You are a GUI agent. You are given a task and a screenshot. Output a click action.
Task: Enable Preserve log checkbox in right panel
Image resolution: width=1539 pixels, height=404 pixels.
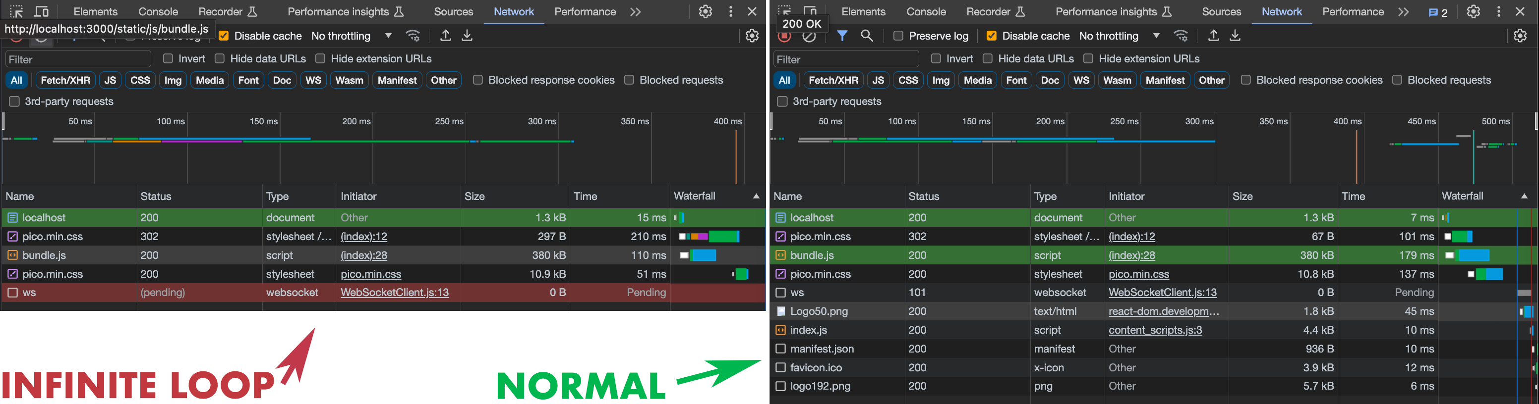(x=898, y=36)
